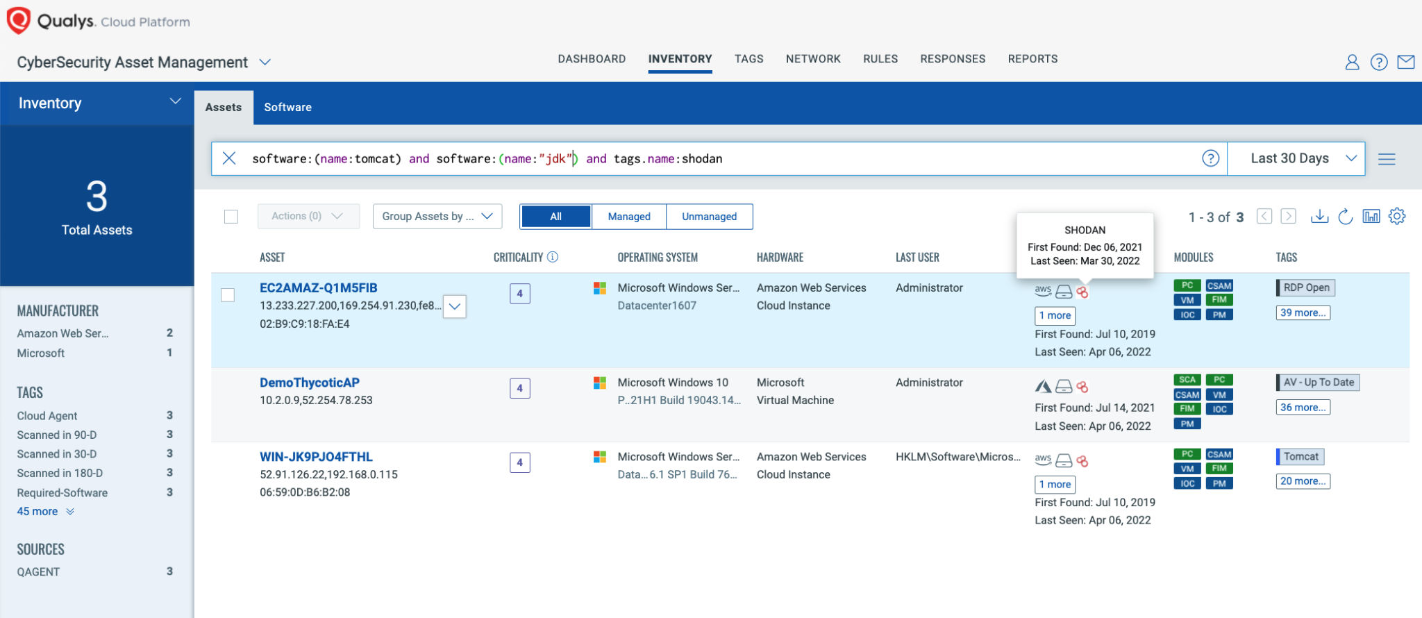The width and height of the screenshot is (1422, 618).
Task: Toggle the select-all assets checkbox
Action: point(231,217)
